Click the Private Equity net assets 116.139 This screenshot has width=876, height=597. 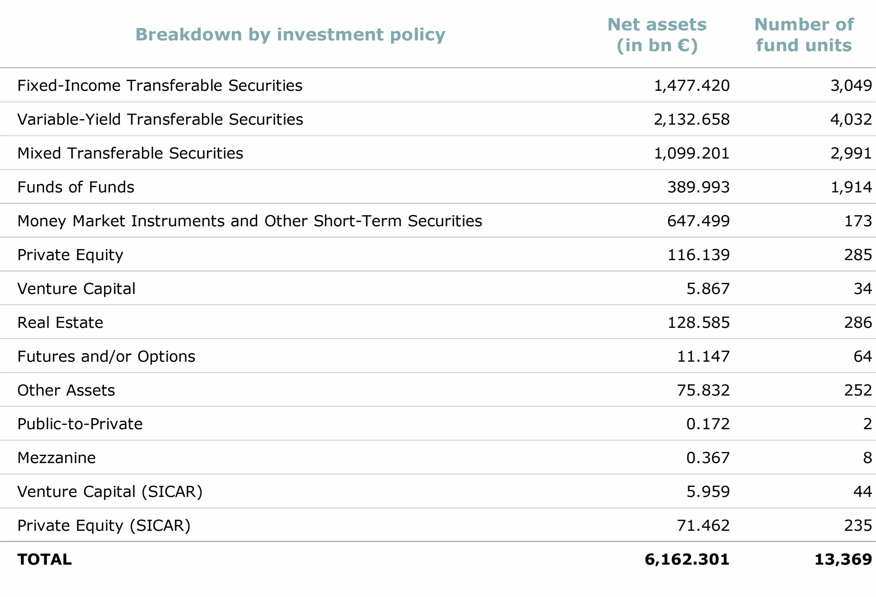click(x=698, y=255)
